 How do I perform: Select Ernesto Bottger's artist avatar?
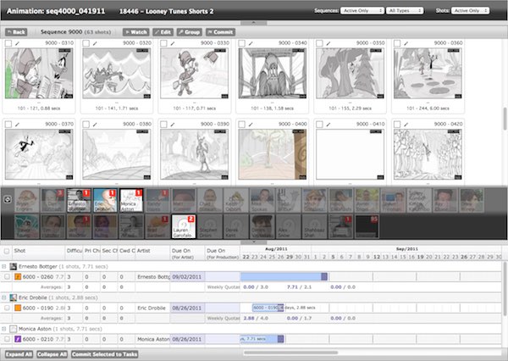tap(79, 201)
